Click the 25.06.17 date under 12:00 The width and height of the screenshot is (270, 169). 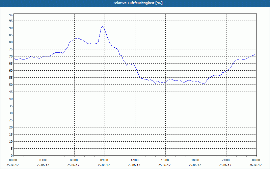[134, 165]
